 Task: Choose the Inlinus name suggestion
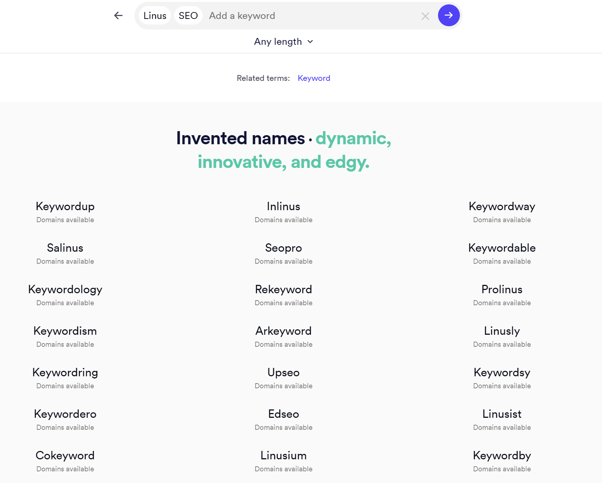click(284, 207)
